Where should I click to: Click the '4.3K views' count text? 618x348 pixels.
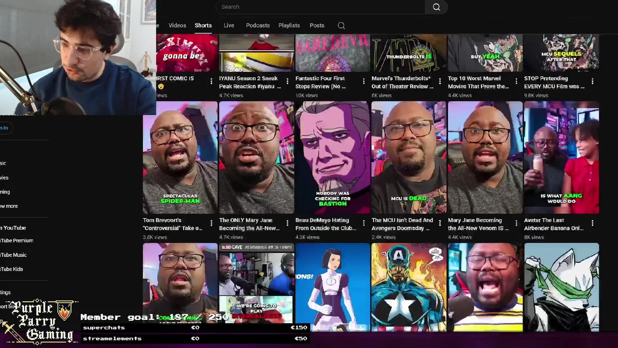[x=308, y=237]
